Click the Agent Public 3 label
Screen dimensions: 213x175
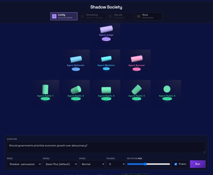coord(106,96)
